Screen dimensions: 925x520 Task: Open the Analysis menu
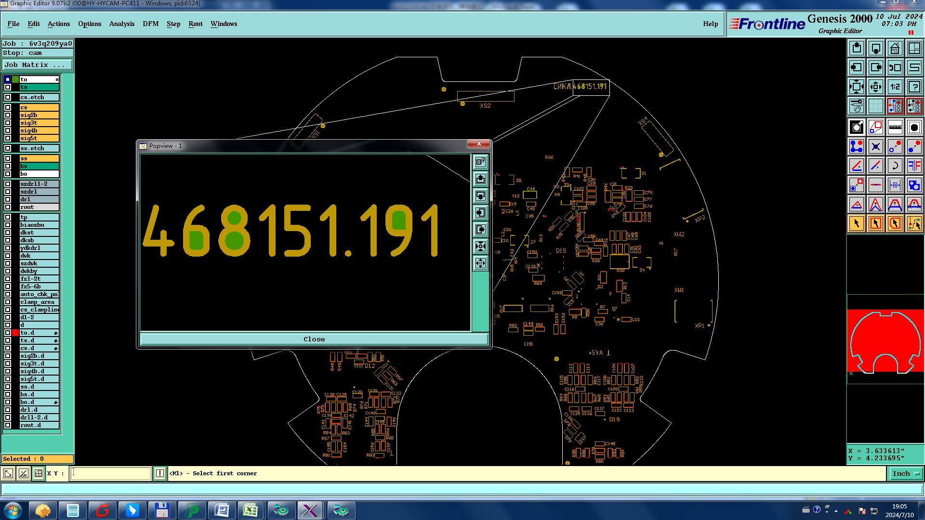(121, 24)
